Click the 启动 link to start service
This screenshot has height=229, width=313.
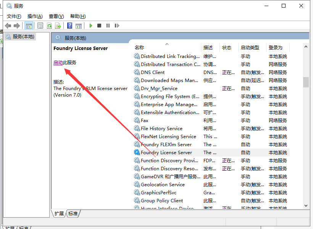58,63
